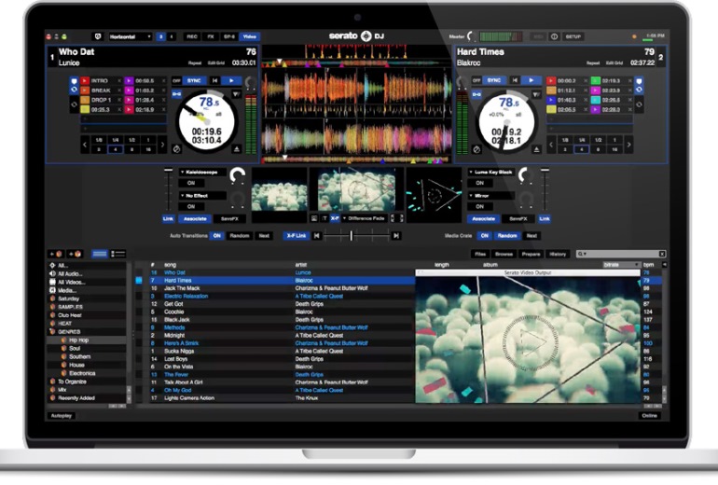Eject the track from deck 1

pyautogui.click(x=237, y=149)
